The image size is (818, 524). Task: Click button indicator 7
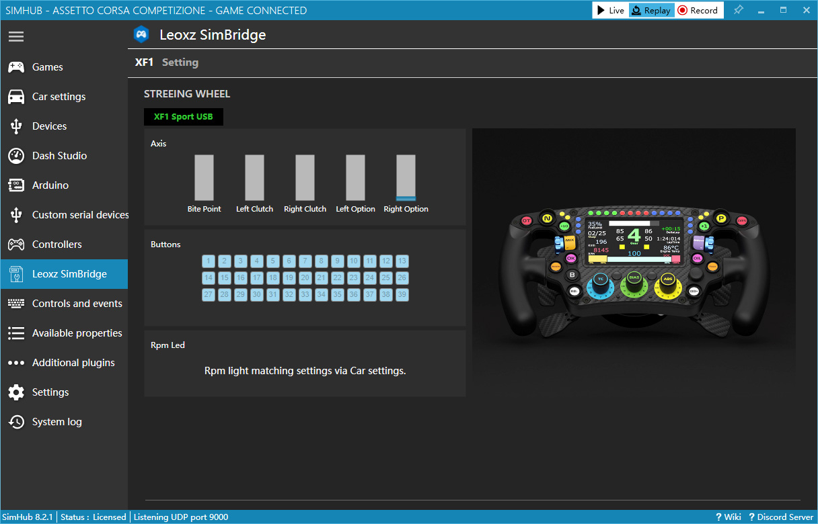[x=305, y=261]
